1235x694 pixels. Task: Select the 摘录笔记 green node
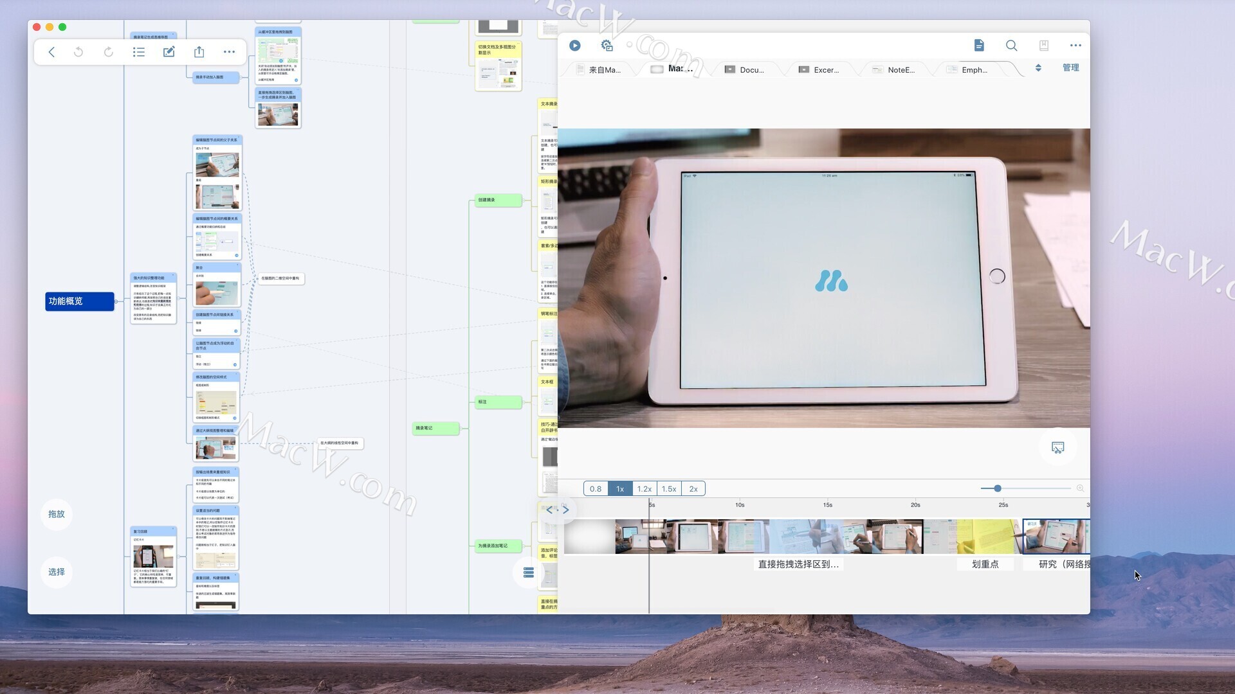tap(435, 428)
